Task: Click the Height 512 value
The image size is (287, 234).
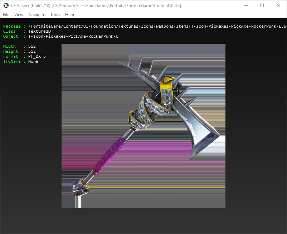Action: [32, 51]
